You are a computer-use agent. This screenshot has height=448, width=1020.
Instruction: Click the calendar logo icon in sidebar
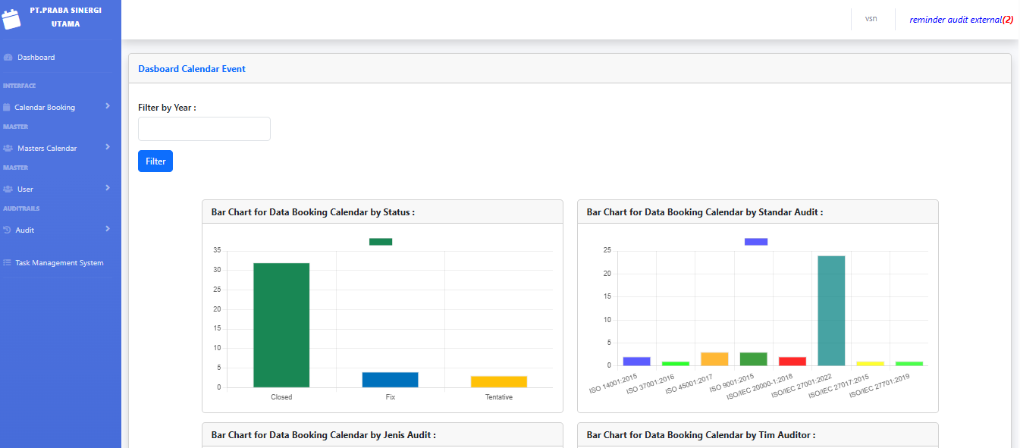click(11, 18)
